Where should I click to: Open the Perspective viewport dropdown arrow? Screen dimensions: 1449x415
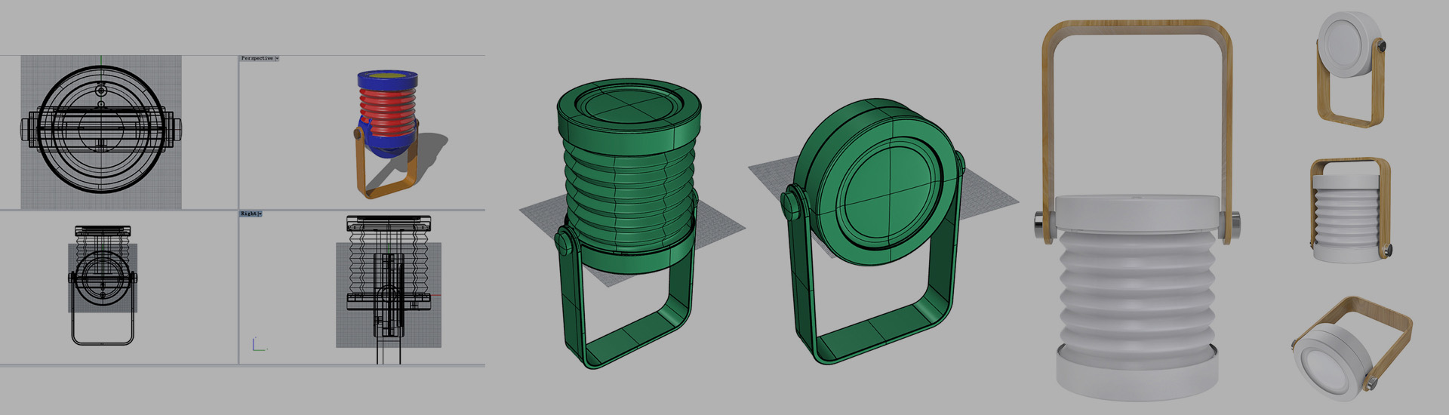coord(277,58)
